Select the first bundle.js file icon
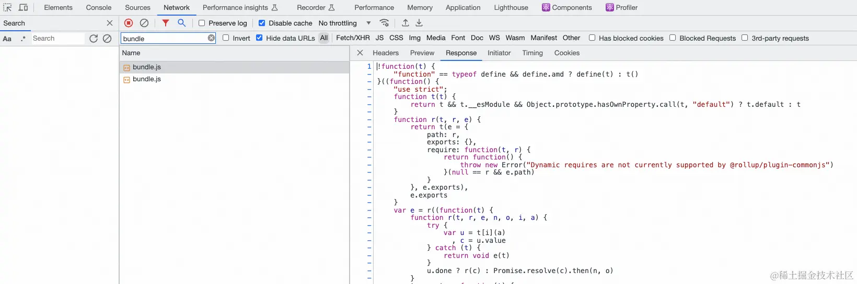The width and height of the screenshot is (857, 284). pos(126,67)
